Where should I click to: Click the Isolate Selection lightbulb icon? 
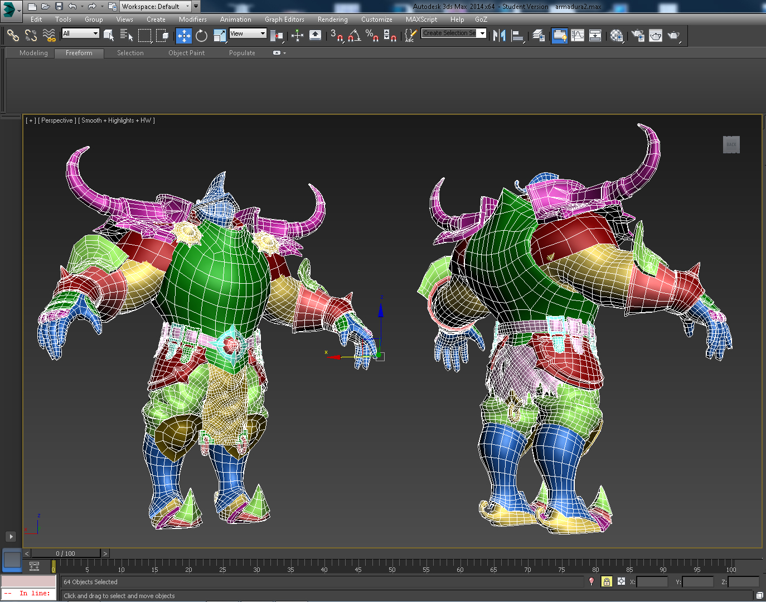pos(592,581)
